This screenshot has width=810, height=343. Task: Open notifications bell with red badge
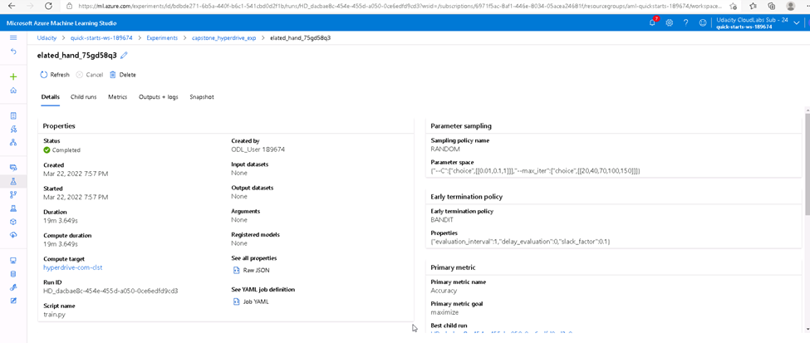point(653,22)
